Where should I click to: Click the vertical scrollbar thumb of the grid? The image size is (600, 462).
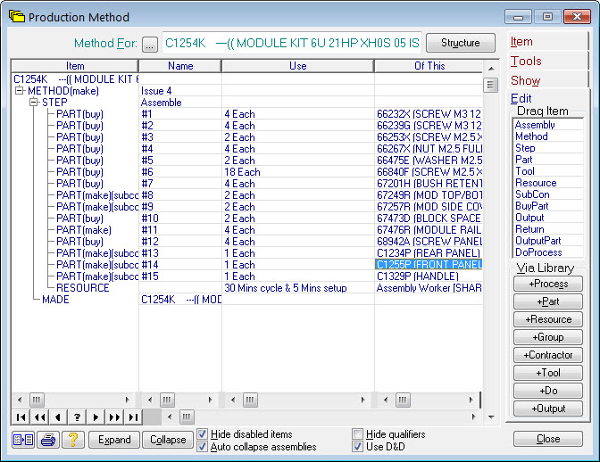coord(490,85)
